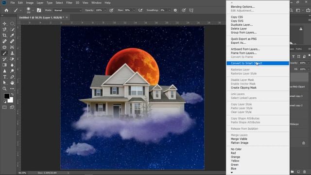
Task: Close the Untitled-1 document tab
Action: click(67, 17)
